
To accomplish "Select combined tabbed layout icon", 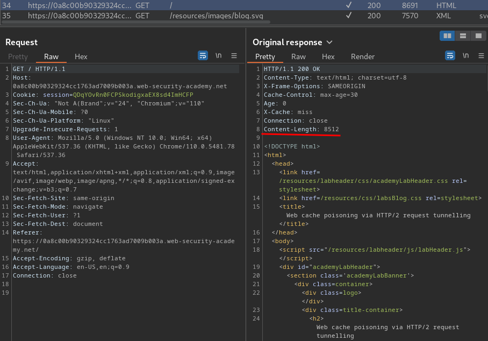I will [x=478, y=36].
